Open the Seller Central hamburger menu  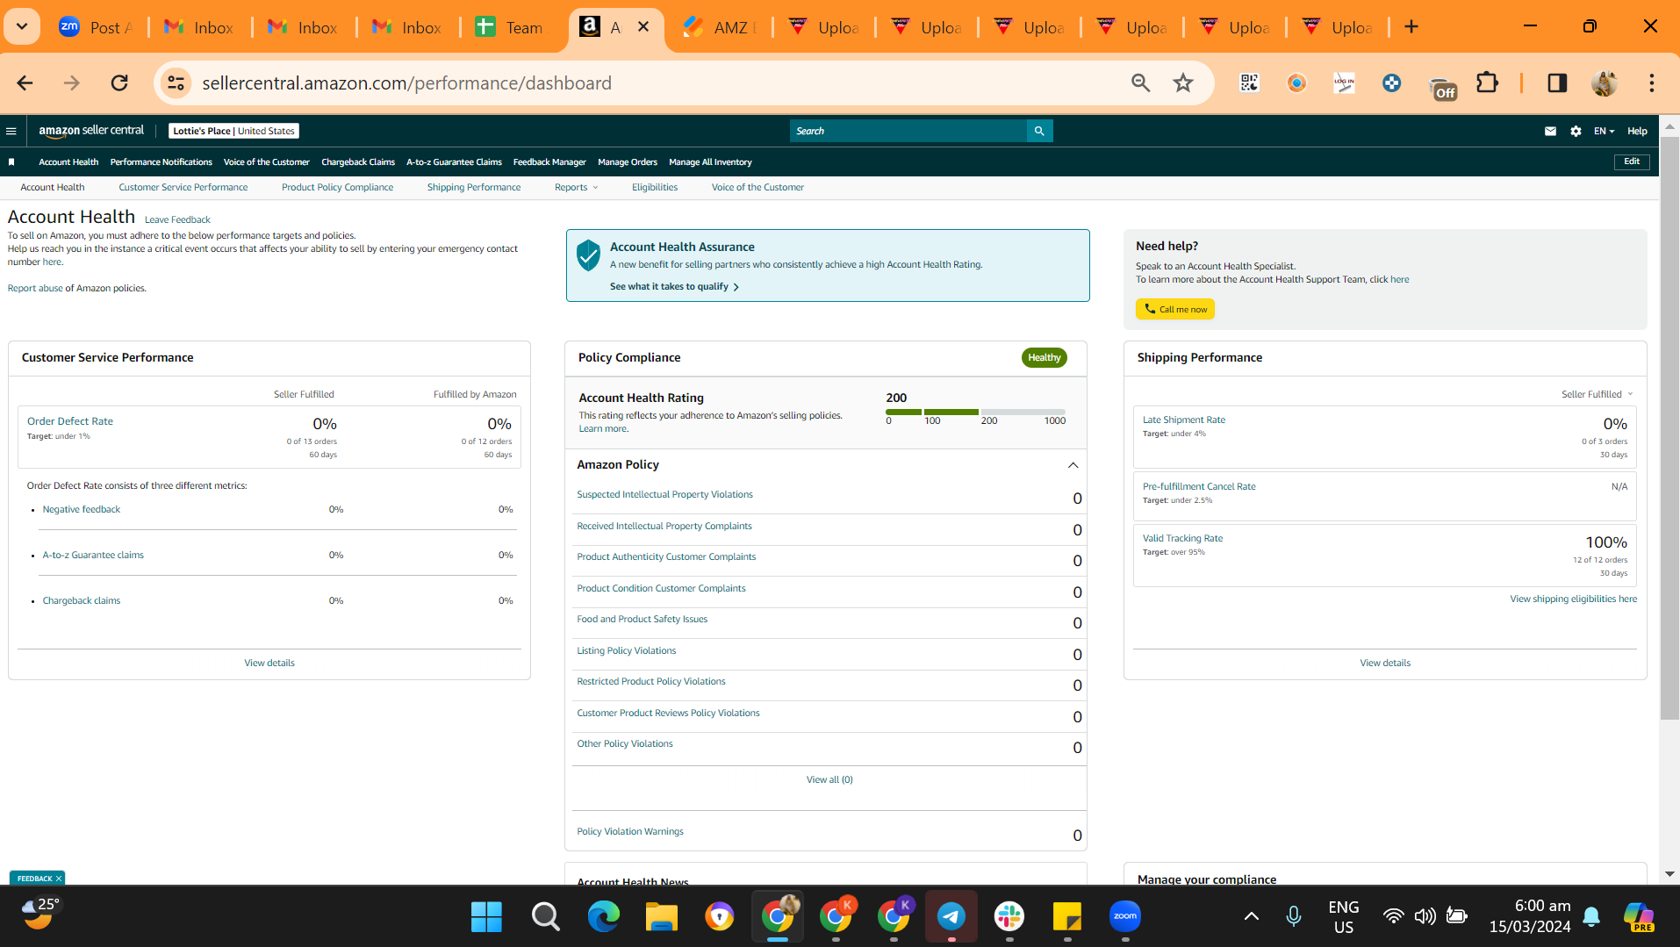pos(11,131)
